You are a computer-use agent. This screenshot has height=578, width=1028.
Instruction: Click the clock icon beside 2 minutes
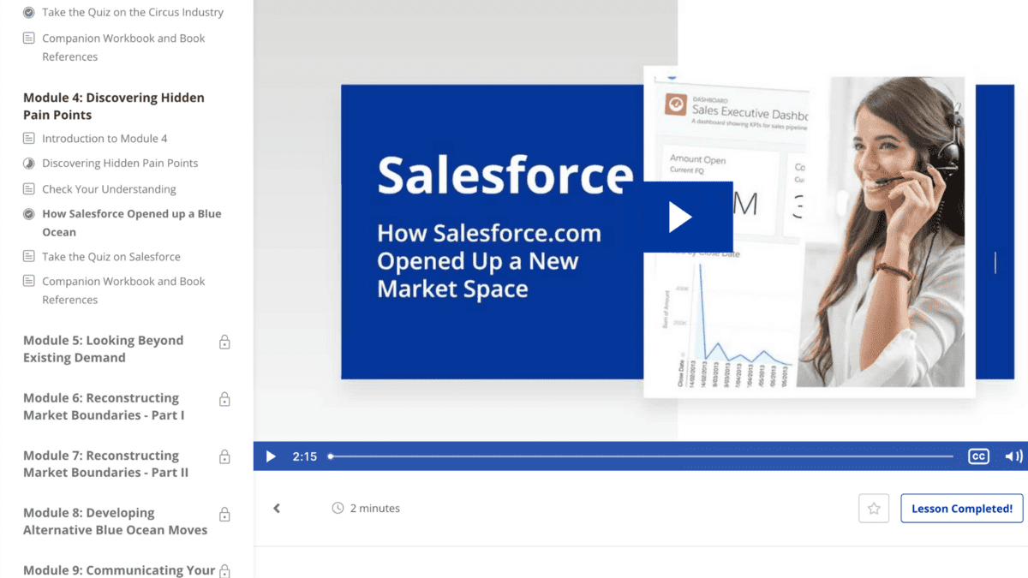pos(338,509)
